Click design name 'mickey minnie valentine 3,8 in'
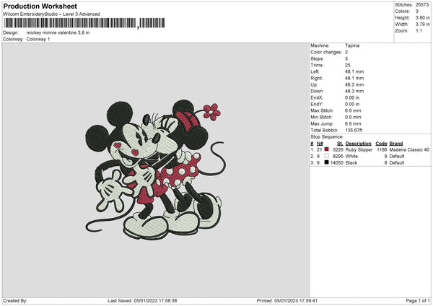The image size is (433, 306). [x=58, y=32]
